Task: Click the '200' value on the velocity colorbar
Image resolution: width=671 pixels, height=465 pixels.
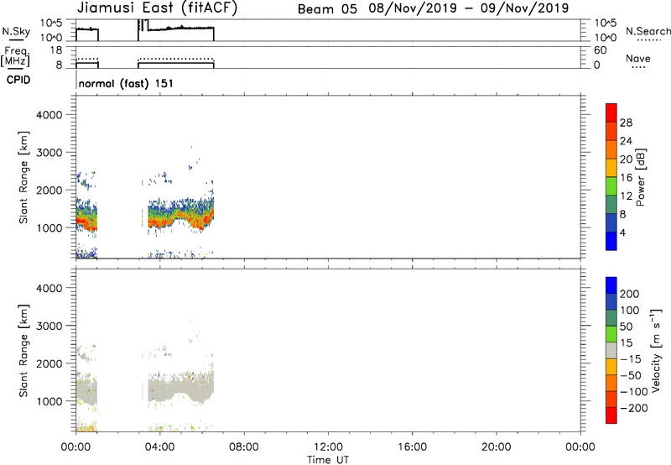Action: tap(630, 294)
